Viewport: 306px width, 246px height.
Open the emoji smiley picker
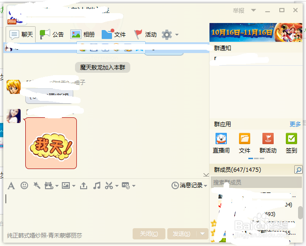point(24,185)
